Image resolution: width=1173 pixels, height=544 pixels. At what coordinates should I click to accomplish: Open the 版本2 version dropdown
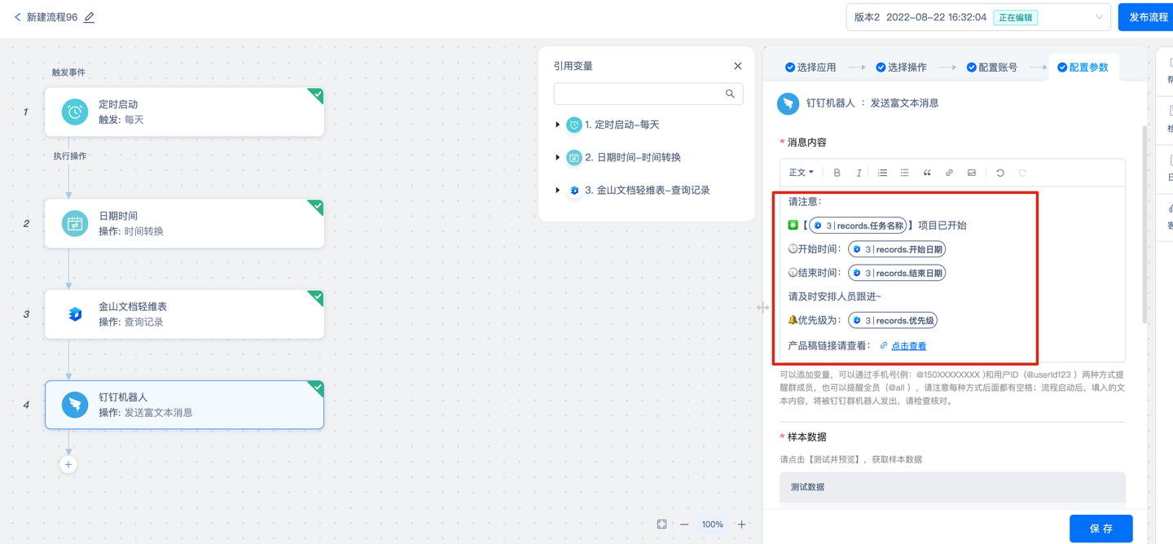978,17
